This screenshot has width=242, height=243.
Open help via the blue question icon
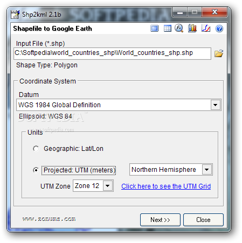click(219, 29)
